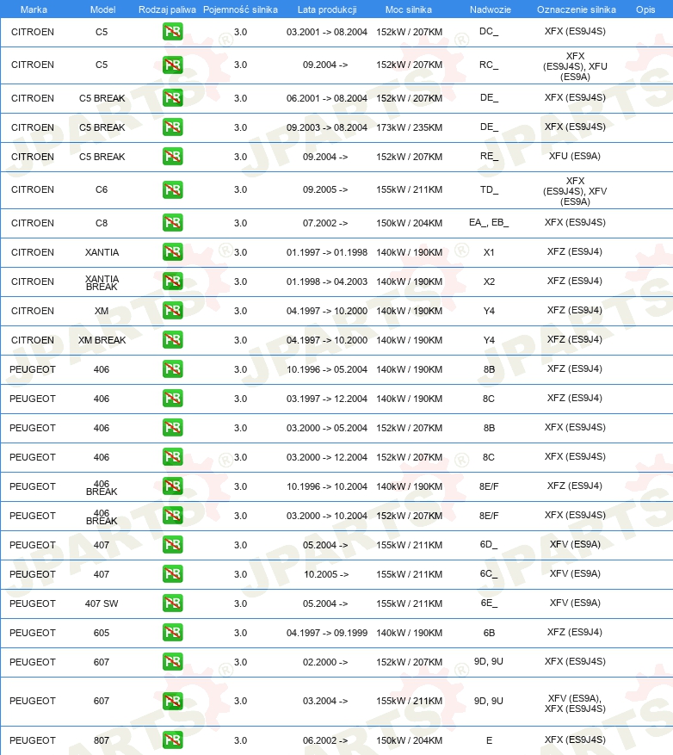
Task: Click fuel icon in CITROEN XM Y4 row
Action: [172, 311]
